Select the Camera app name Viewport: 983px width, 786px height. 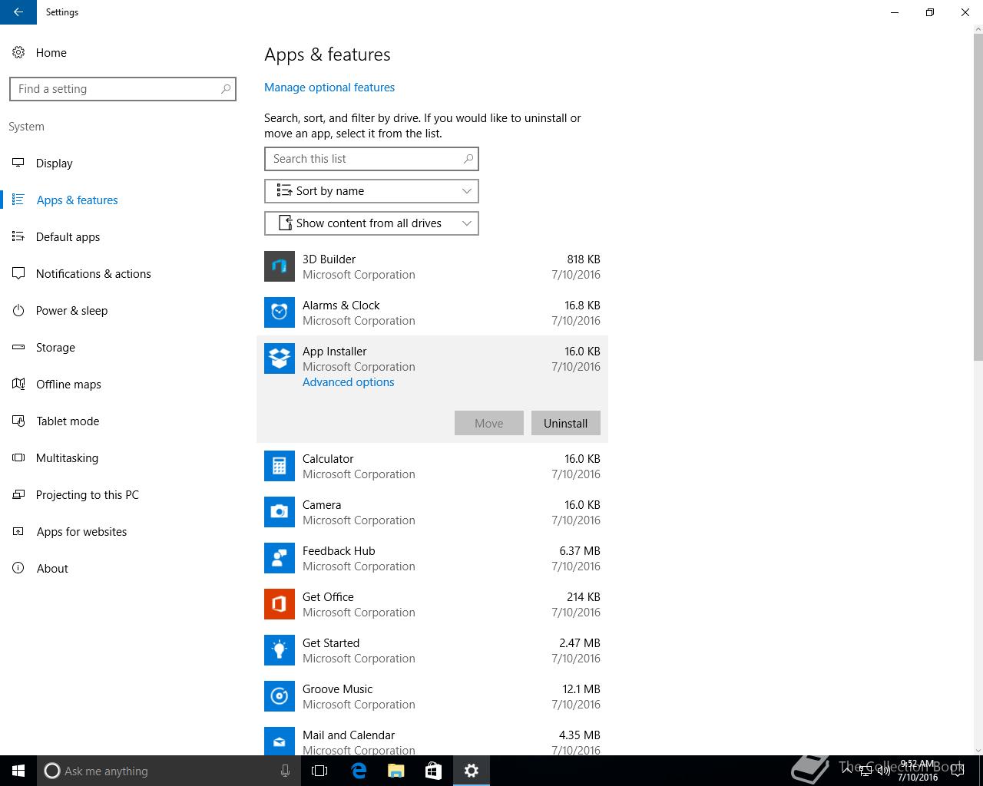coord(322,505)
